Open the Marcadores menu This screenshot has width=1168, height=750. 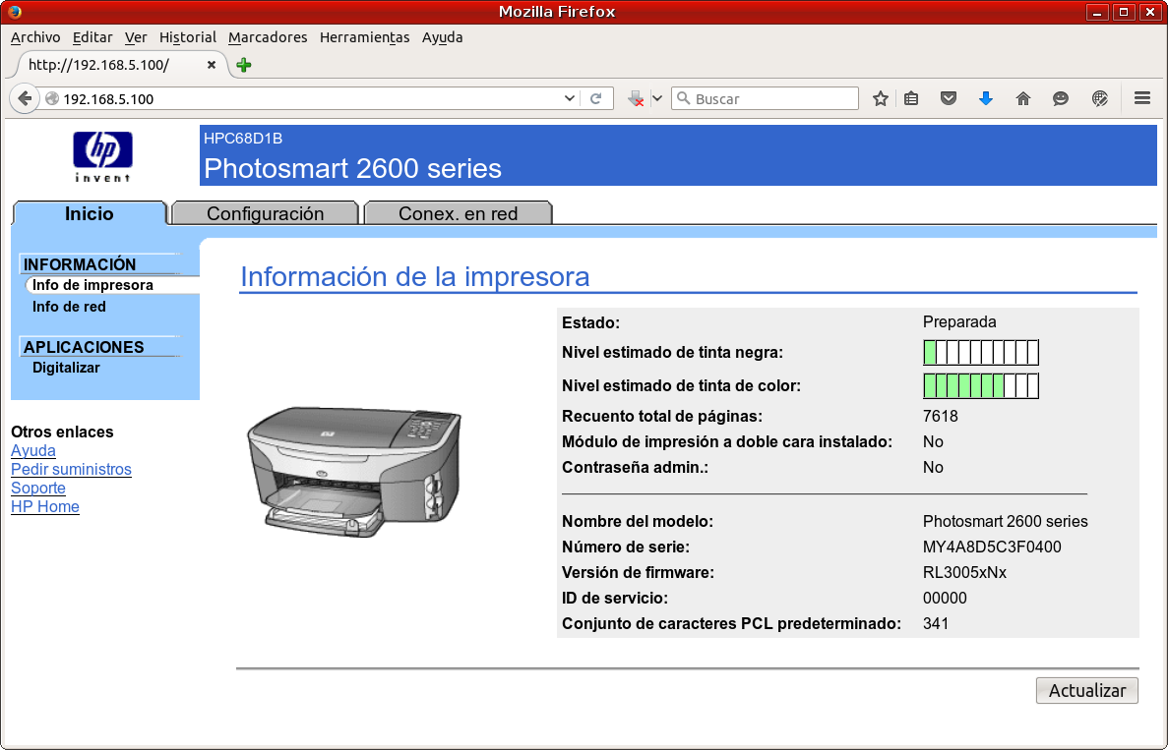point(268,37)
